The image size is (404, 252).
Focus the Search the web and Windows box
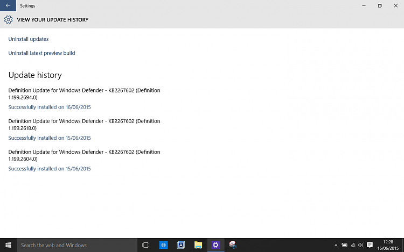point(77,245)
